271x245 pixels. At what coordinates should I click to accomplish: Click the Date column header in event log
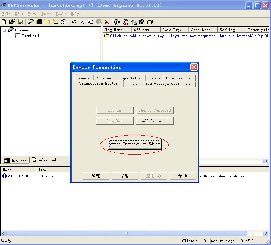click(x=18, y=170)
